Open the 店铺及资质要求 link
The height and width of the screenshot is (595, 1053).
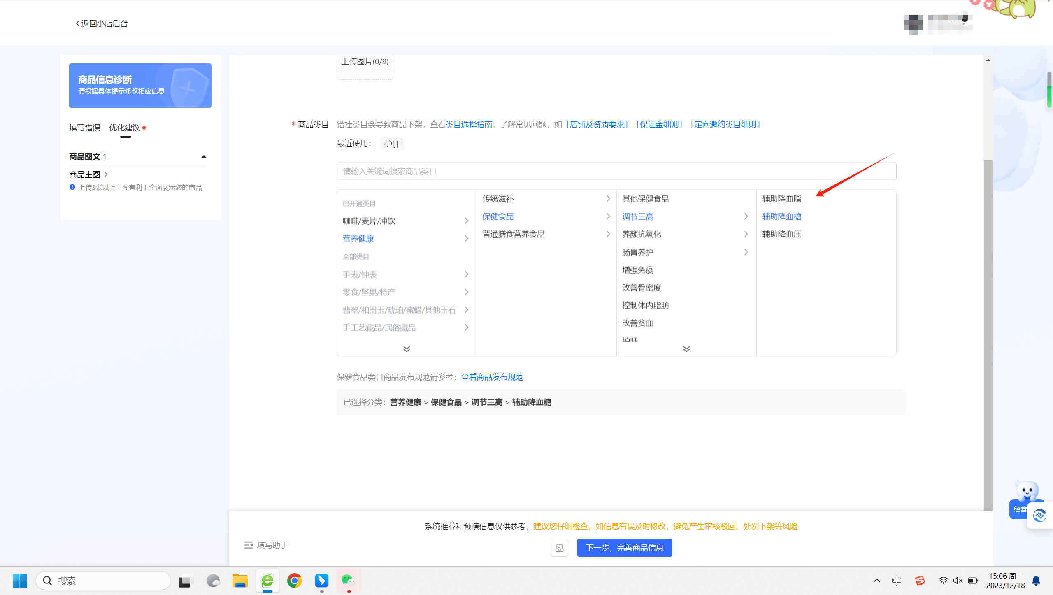(597, 124)
